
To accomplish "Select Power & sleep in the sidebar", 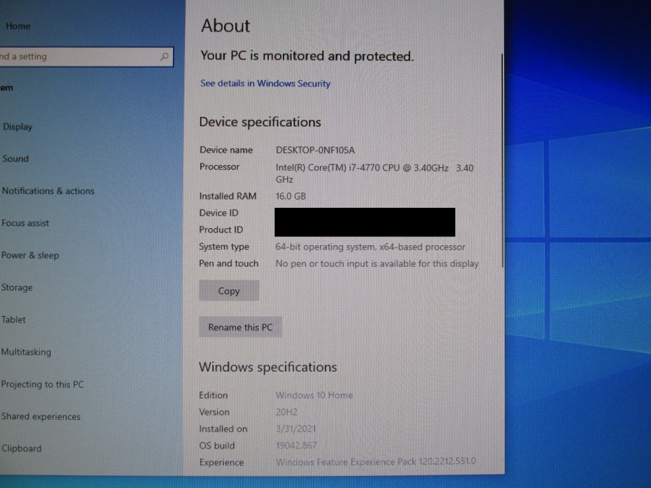I will pos(30,255).
